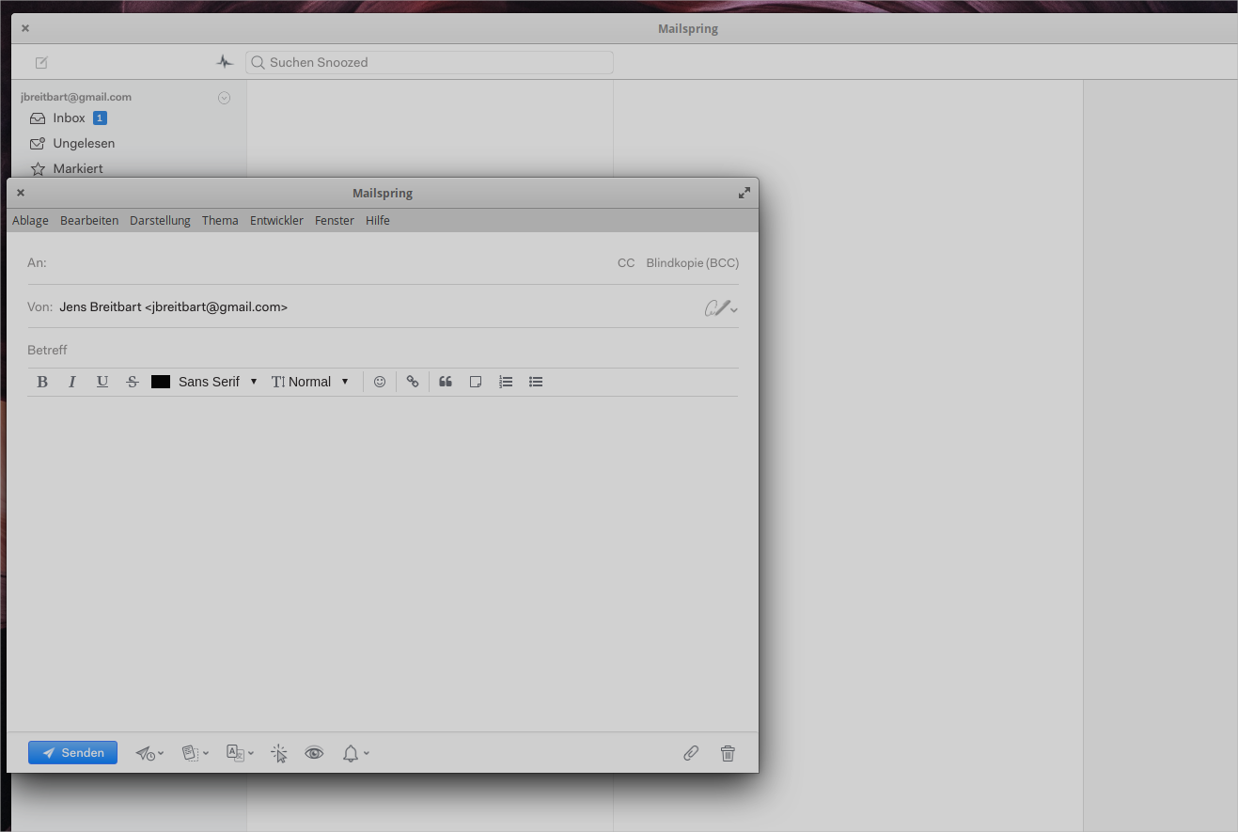The image size is (1238, 832).
Task: Click the Suchen Snoozed search field
Action: 429,62
